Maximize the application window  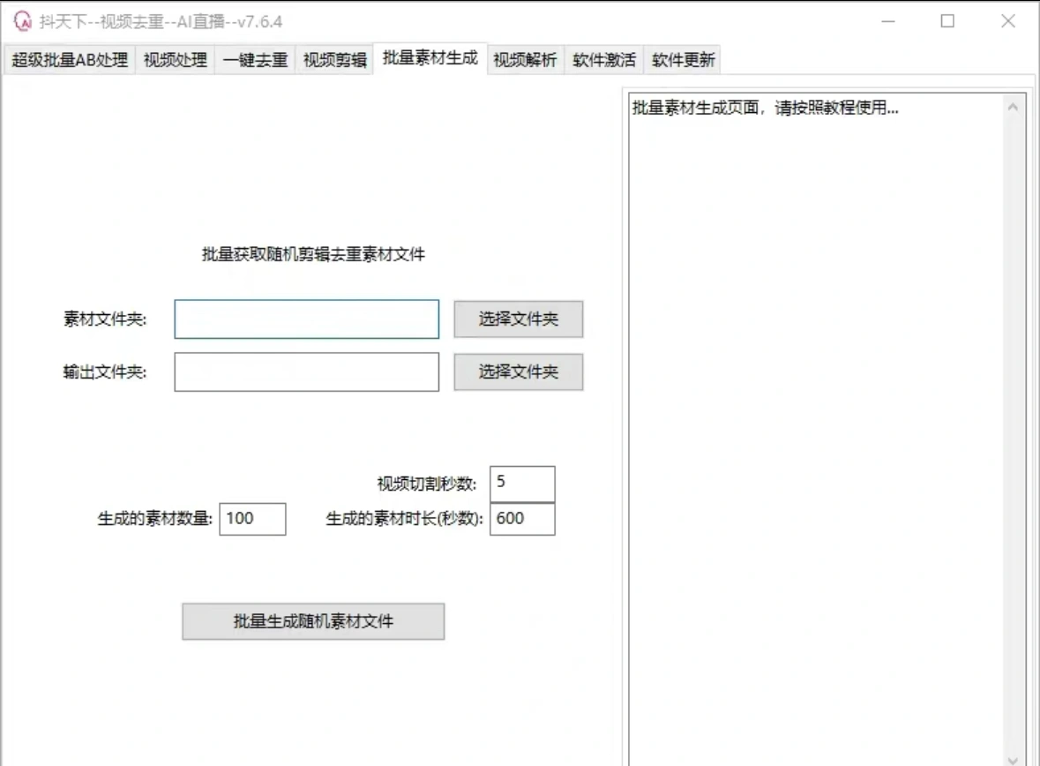pyautogui.click(x=947, y=21)
